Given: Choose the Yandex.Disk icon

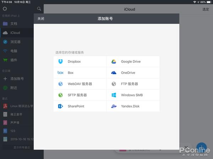Looking at the screenshot, I should pos(114,106).
